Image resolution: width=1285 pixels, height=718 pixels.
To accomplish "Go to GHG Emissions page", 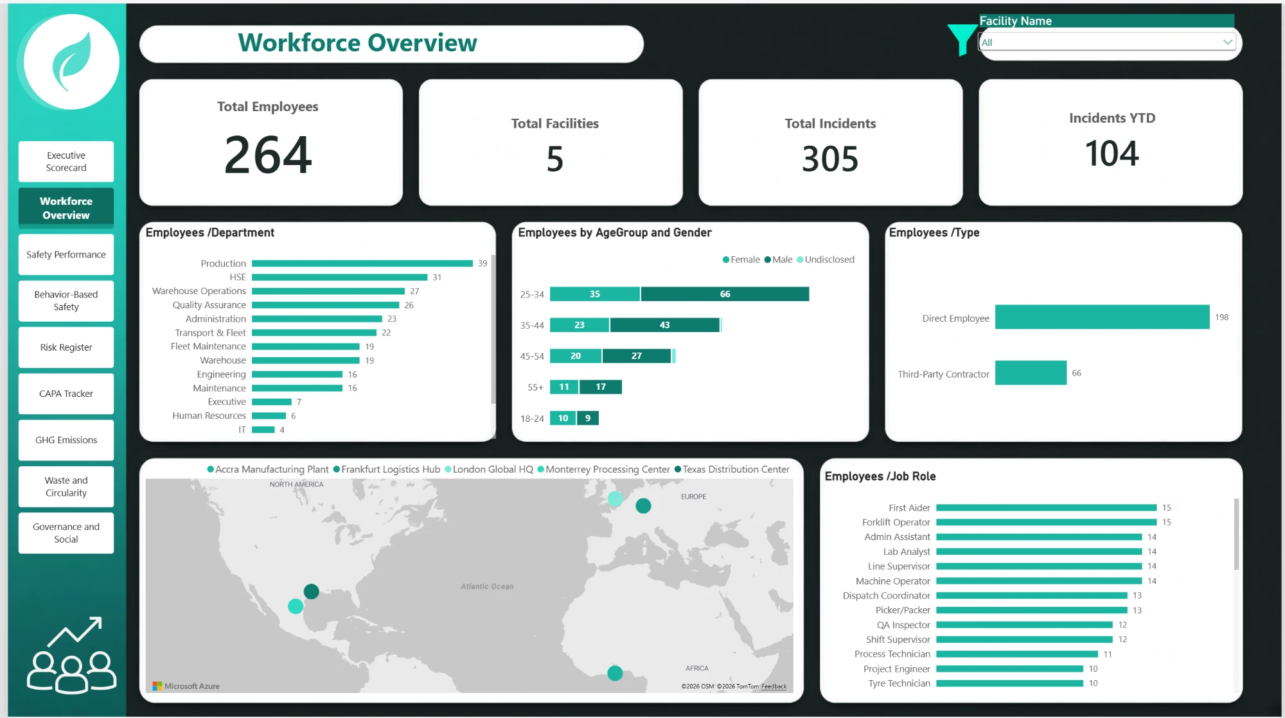I will (66, 440).
